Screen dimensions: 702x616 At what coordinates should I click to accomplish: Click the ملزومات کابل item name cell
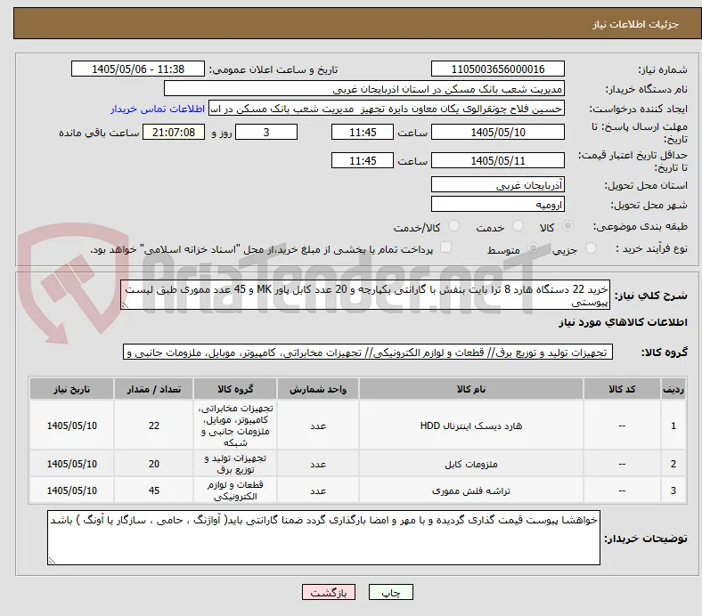point(471,464)
